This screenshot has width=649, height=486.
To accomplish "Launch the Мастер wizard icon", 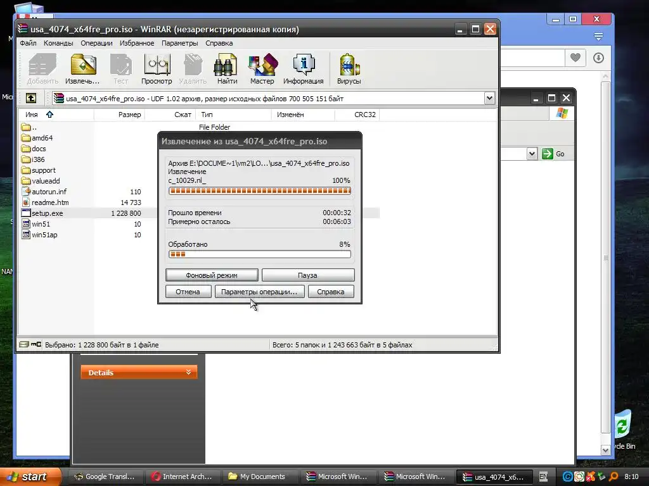I will click(x=262, y=69).
